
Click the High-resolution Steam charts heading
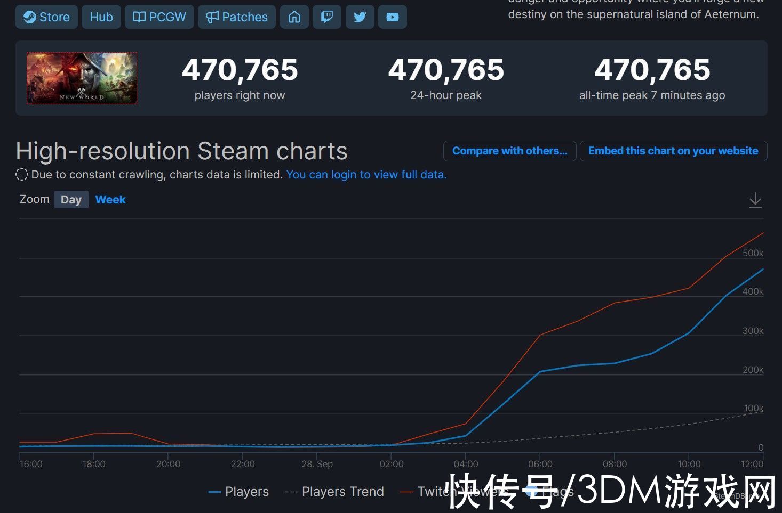pos(182,151)
